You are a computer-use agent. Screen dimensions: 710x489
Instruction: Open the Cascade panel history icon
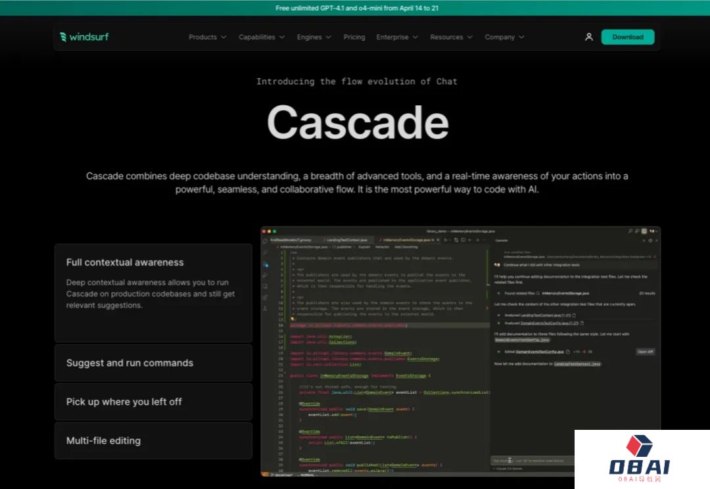(x=650, y=241)
